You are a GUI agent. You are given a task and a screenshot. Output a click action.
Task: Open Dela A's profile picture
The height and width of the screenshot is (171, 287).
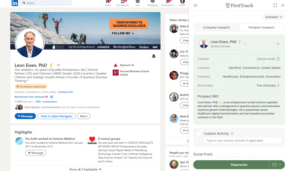click(174, 28)
